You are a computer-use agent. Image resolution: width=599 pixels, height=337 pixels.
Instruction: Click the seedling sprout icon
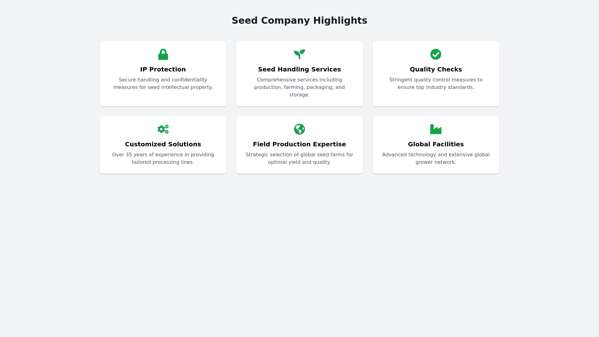pos(299,54)
